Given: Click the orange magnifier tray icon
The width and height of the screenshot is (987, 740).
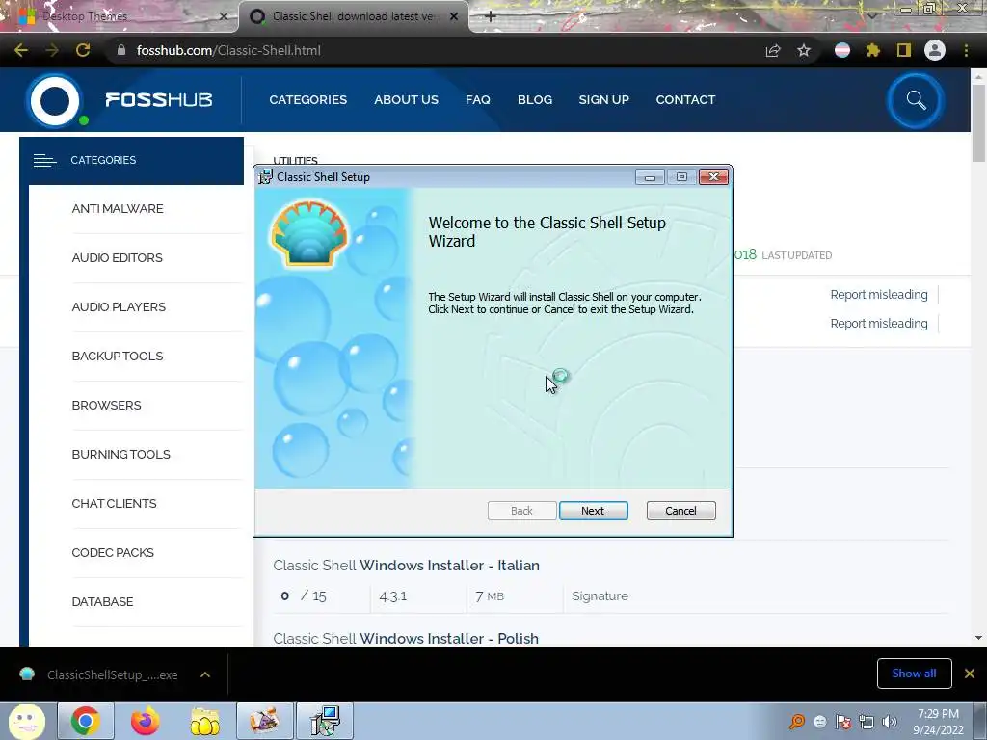Looking at the screenshot, I should click(797, 722).
